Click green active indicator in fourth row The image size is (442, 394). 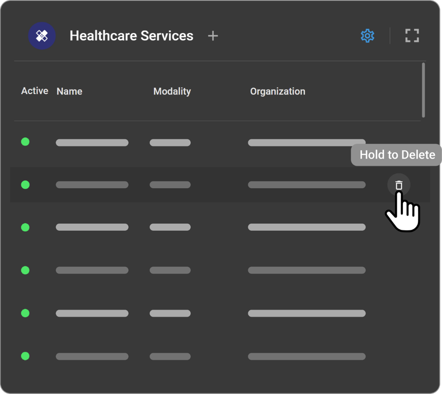25,270
